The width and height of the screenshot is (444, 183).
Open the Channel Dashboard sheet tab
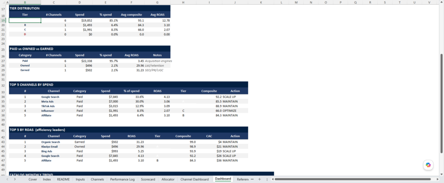[x=195, y=180]
